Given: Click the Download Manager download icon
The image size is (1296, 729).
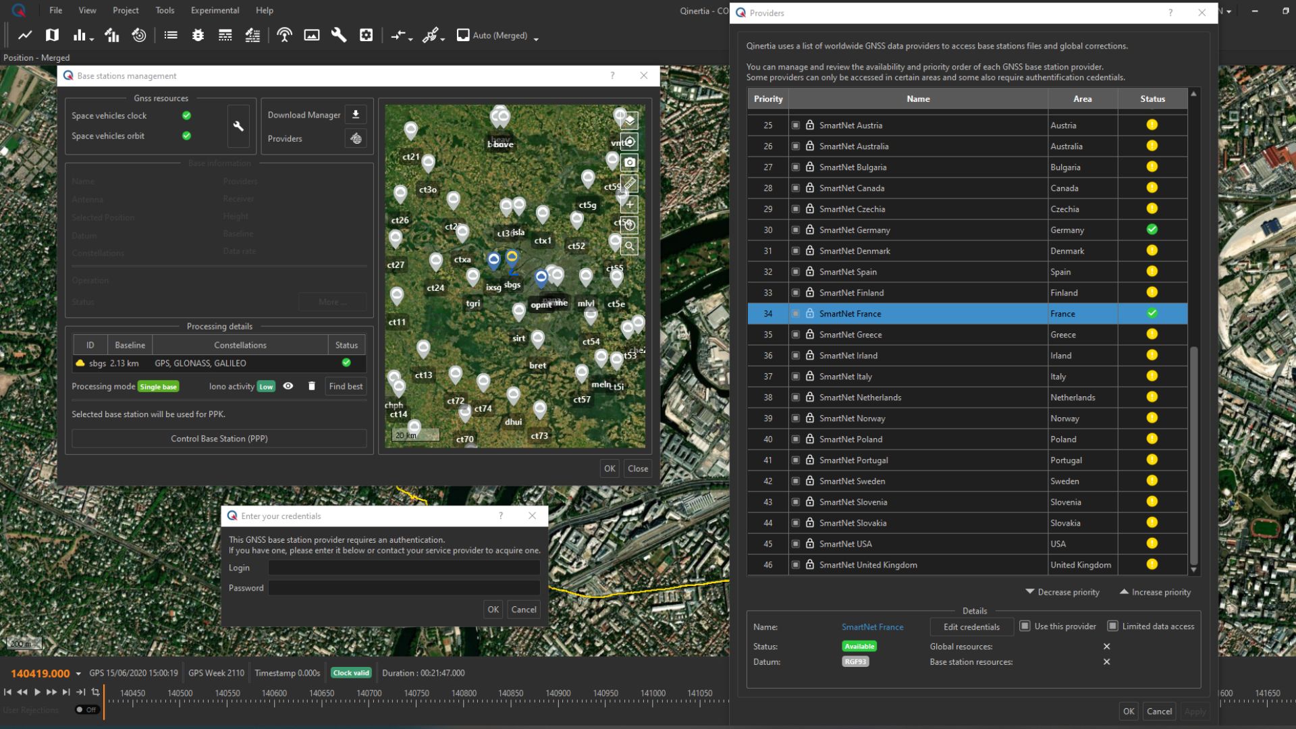Looking at the screenshot, I should (x=356, y=115).
